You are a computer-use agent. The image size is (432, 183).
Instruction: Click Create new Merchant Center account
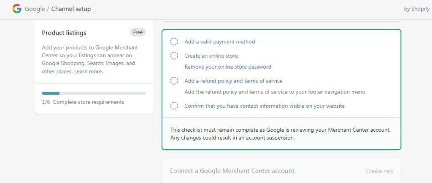(x=379, y=171)
